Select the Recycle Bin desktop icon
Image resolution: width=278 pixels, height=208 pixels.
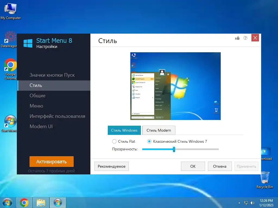coord(265,180)
